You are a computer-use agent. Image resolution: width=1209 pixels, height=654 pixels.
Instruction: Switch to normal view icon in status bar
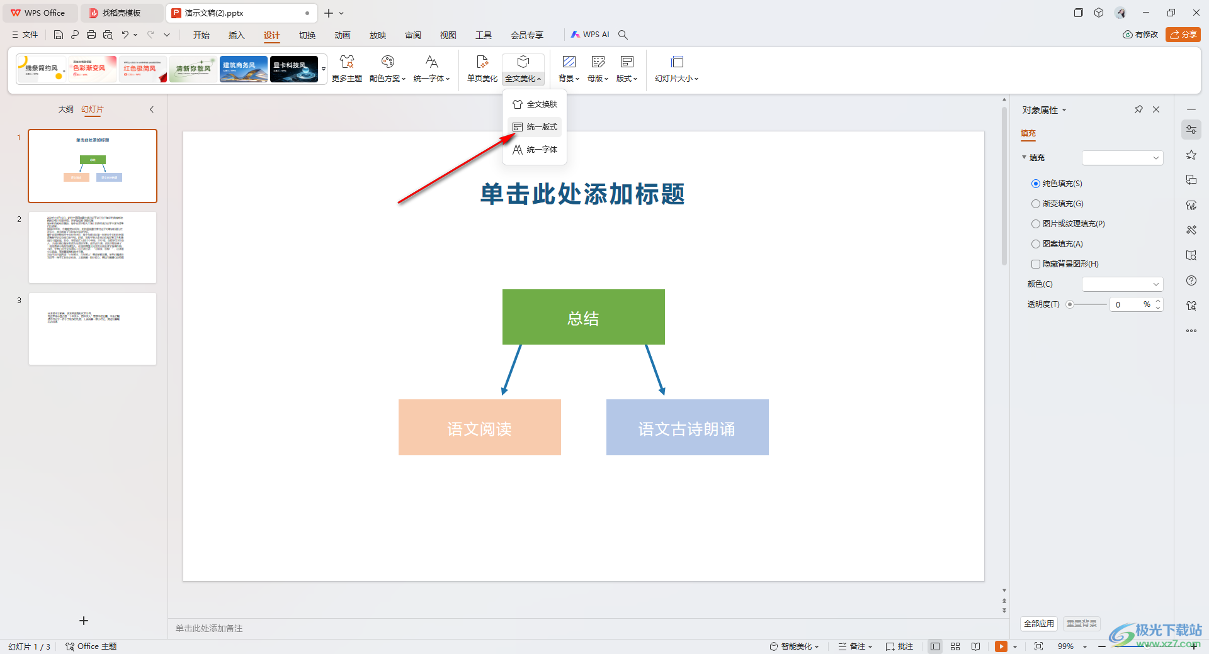935,646
